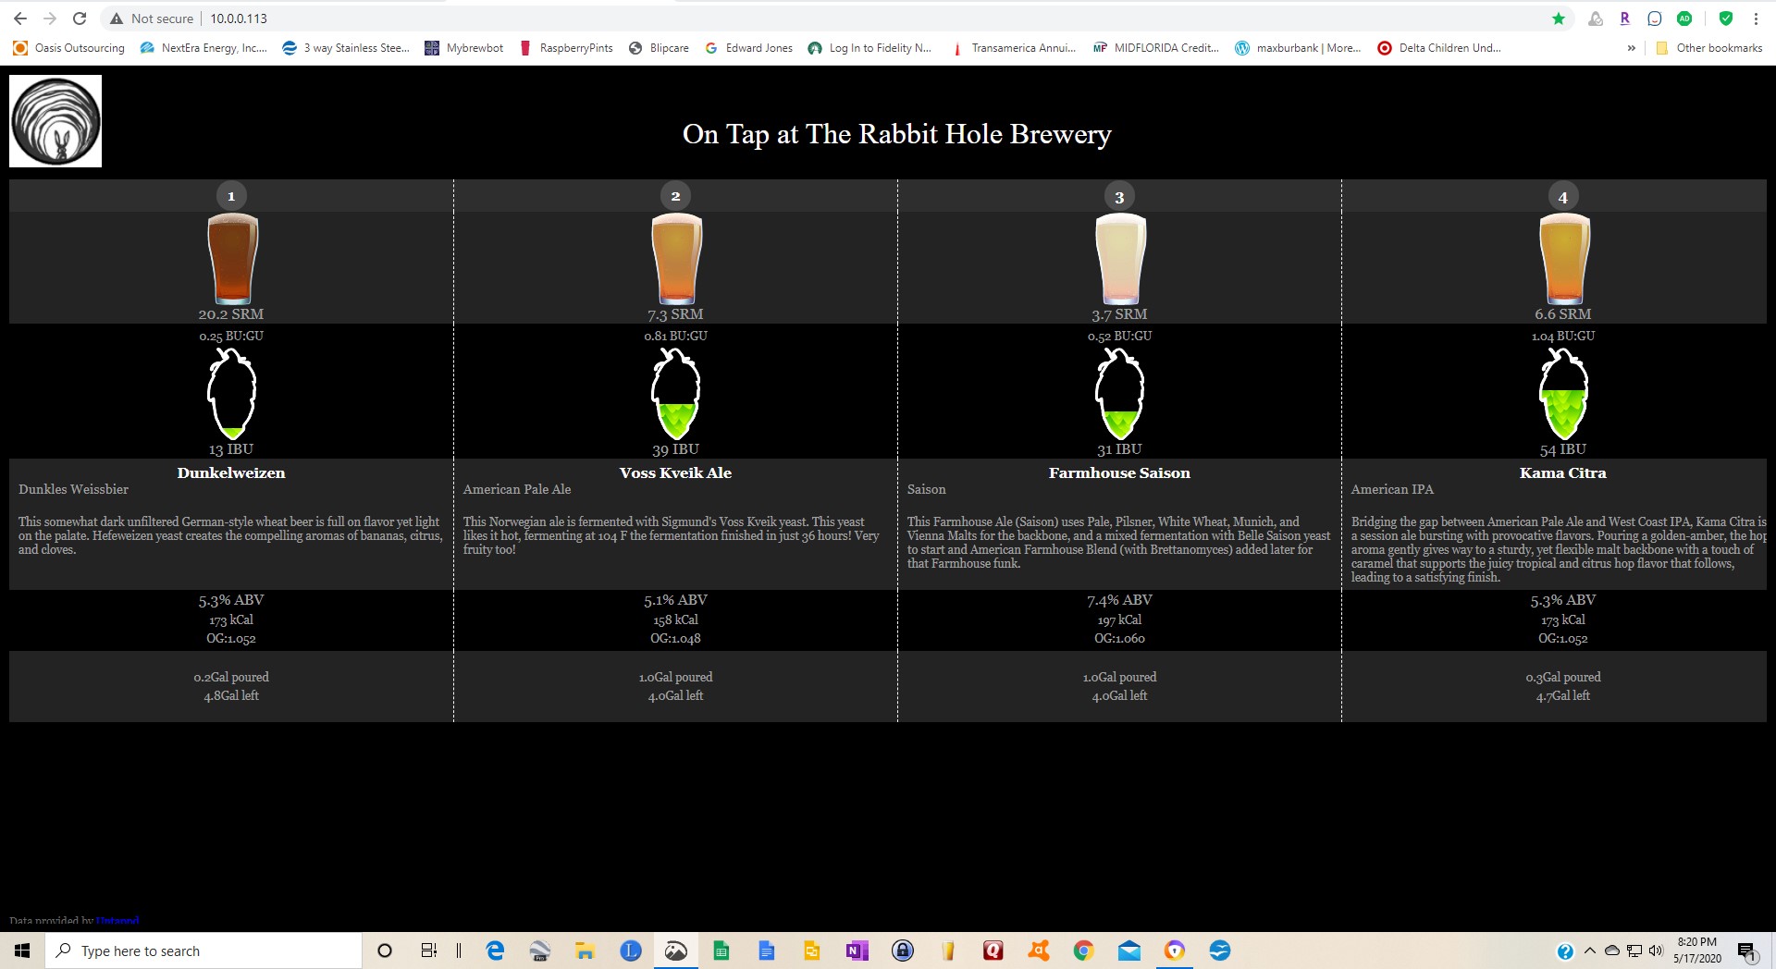Screen dimensions: 1776x969
Task: Click the hop icon above 13 IBU
Action: coord(231,394)
